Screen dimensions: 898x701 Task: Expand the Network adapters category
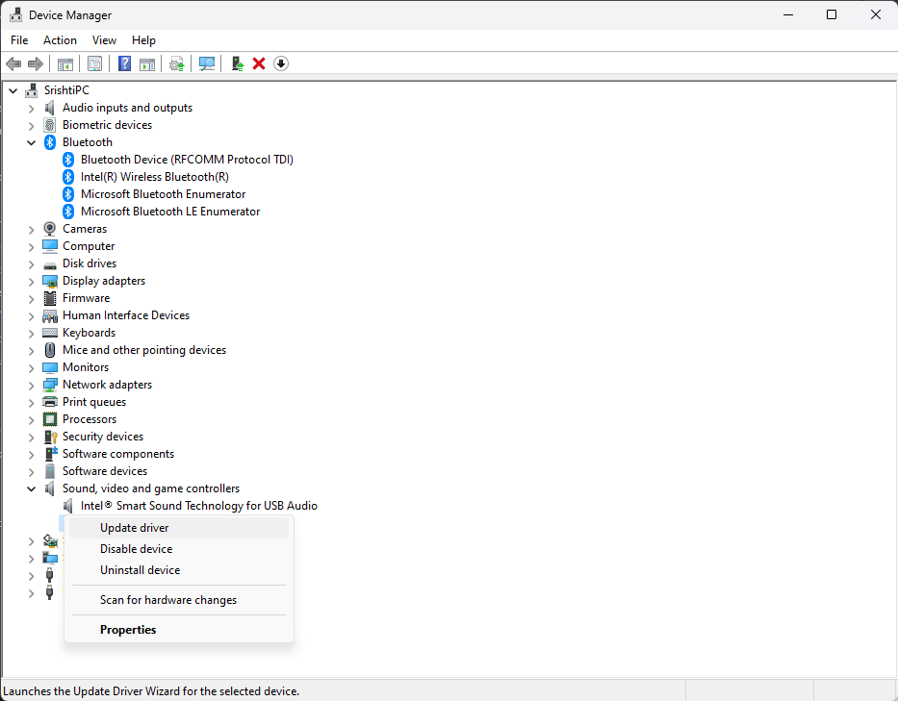click(x=32, y=386)
